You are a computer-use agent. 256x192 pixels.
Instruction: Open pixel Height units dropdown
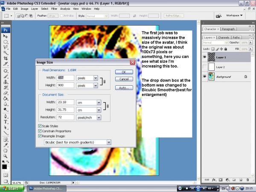point(96,85)
